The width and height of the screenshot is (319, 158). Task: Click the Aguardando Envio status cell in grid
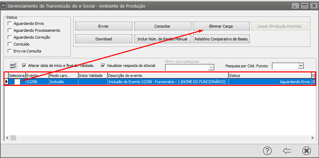point(270,82)
